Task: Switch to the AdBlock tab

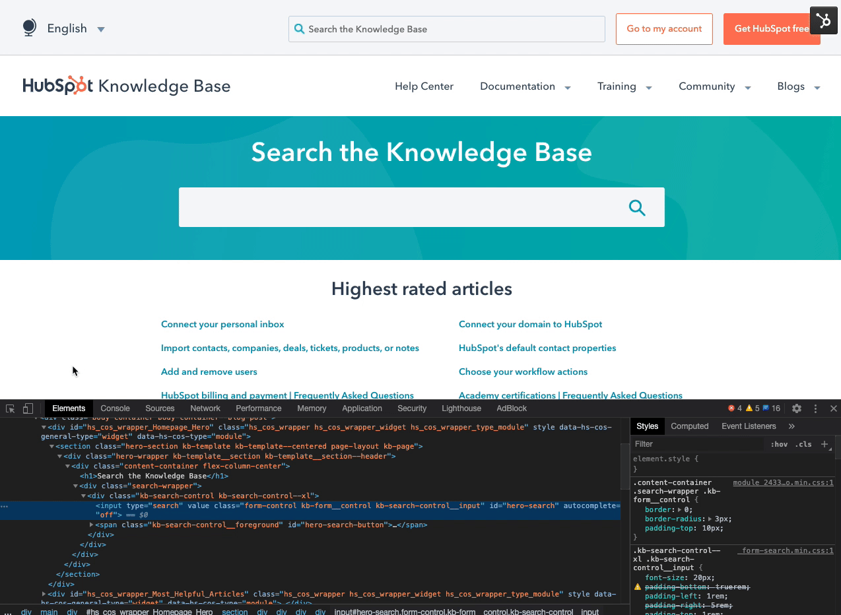Action: (x=512, y=408)
